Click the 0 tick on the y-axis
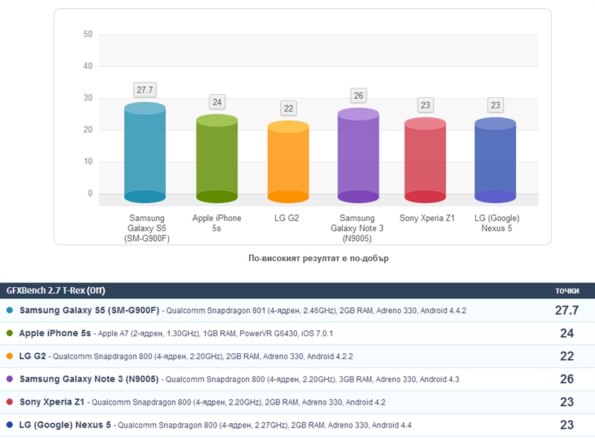 click(90, 193)
